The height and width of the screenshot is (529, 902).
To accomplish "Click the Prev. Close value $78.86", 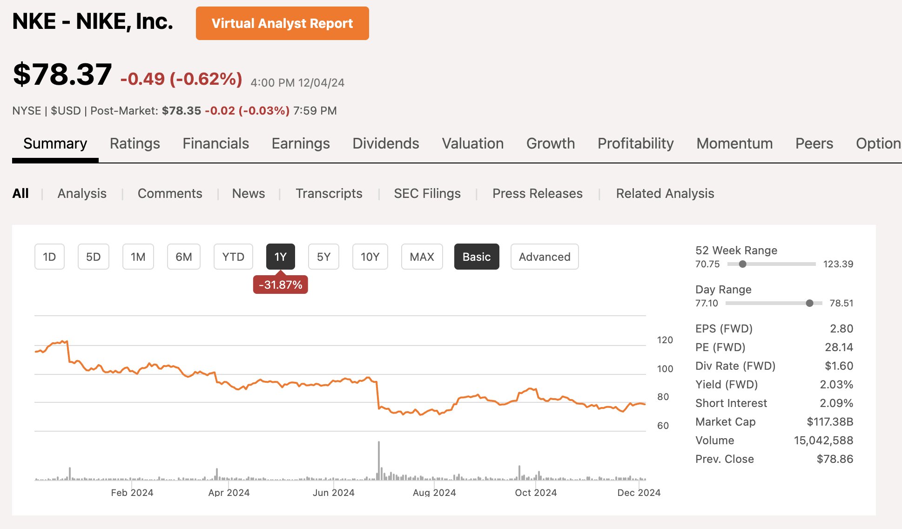I will coord(835,459).
